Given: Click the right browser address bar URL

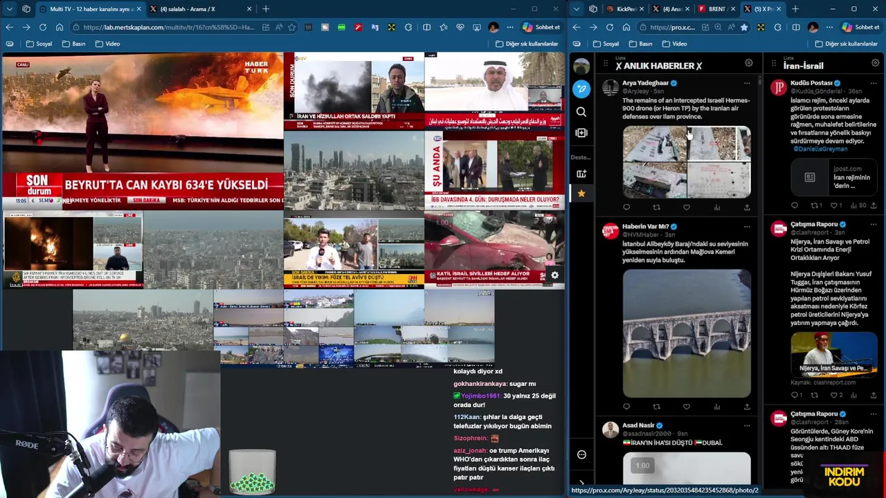Looking at the screenshot, I should click(672, 27).
